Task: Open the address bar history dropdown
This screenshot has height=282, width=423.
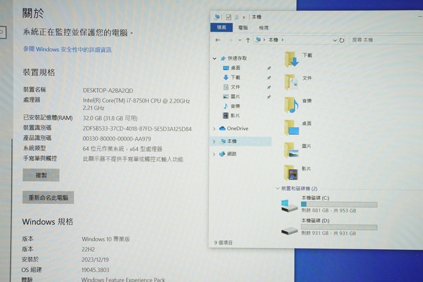Action: point(335,40)
